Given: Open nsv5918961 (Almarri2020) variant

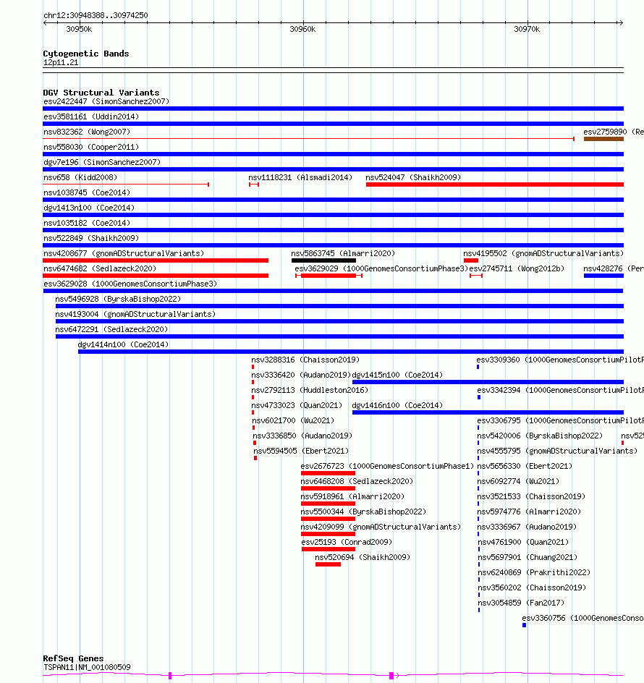Looking at the screenshot, I should tap(352, 497).
